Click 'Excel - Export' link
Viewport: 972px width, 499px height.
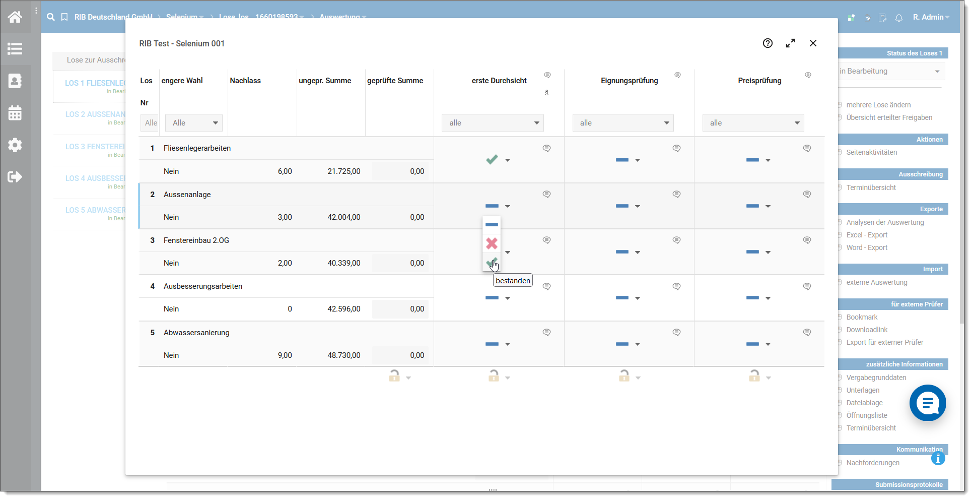click(867, 235)
